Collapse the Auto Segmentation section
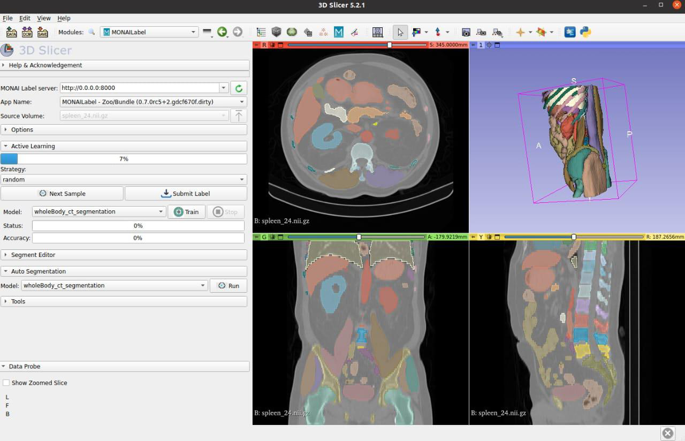685x441 pixels. (x=124, y=271)
